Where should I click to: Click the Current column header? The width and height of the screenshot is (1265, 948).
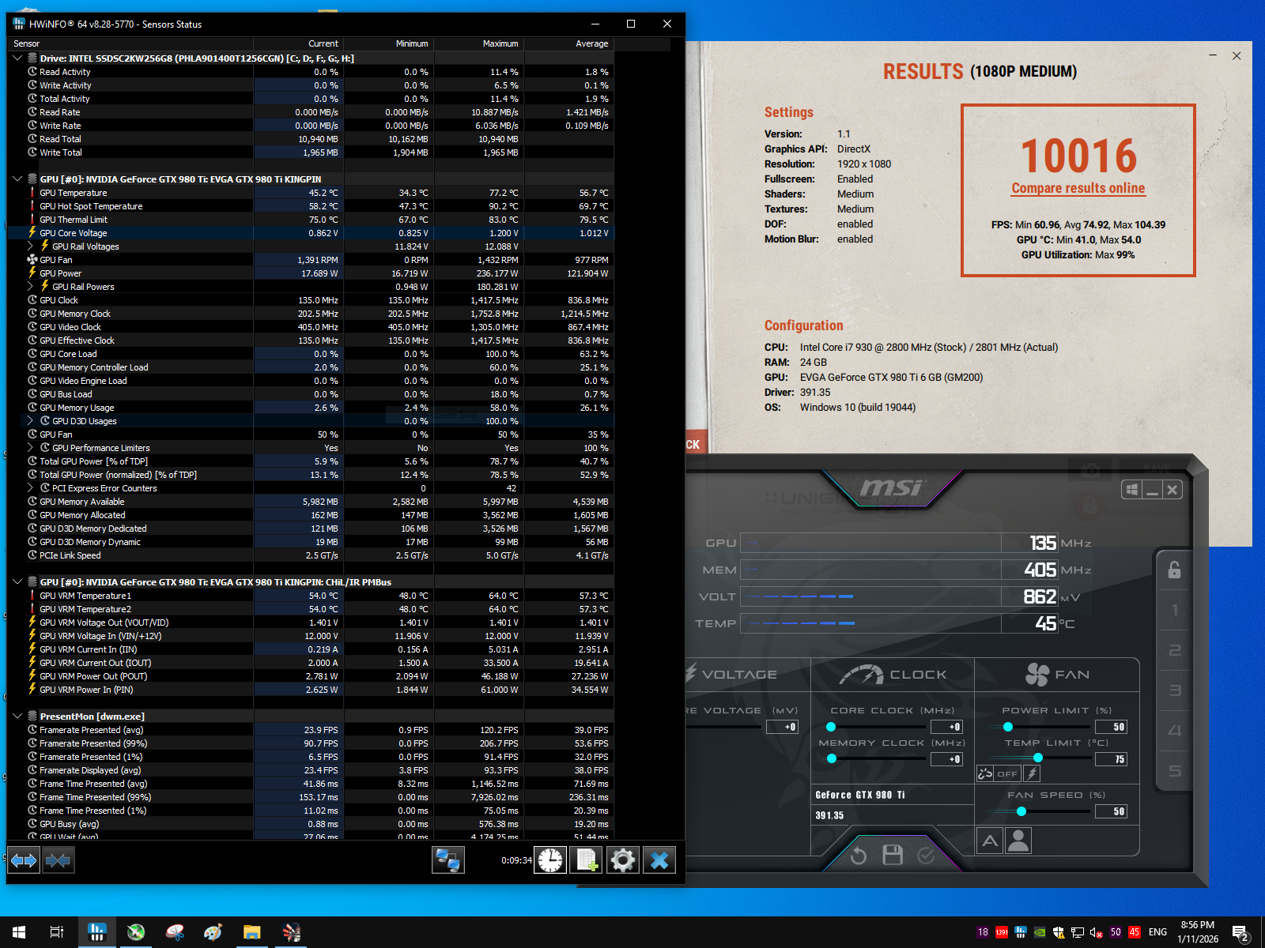coord(299,44)
